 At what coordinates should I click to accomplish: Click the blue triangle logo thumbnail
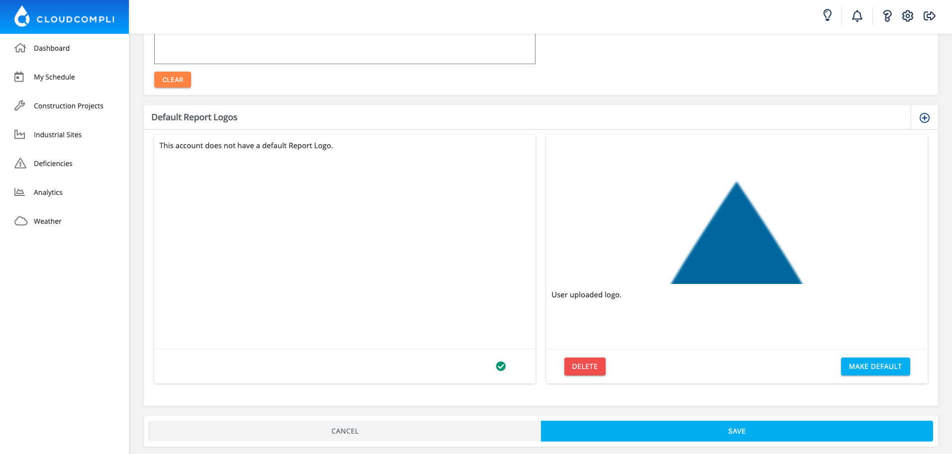[x=737, y=233]
